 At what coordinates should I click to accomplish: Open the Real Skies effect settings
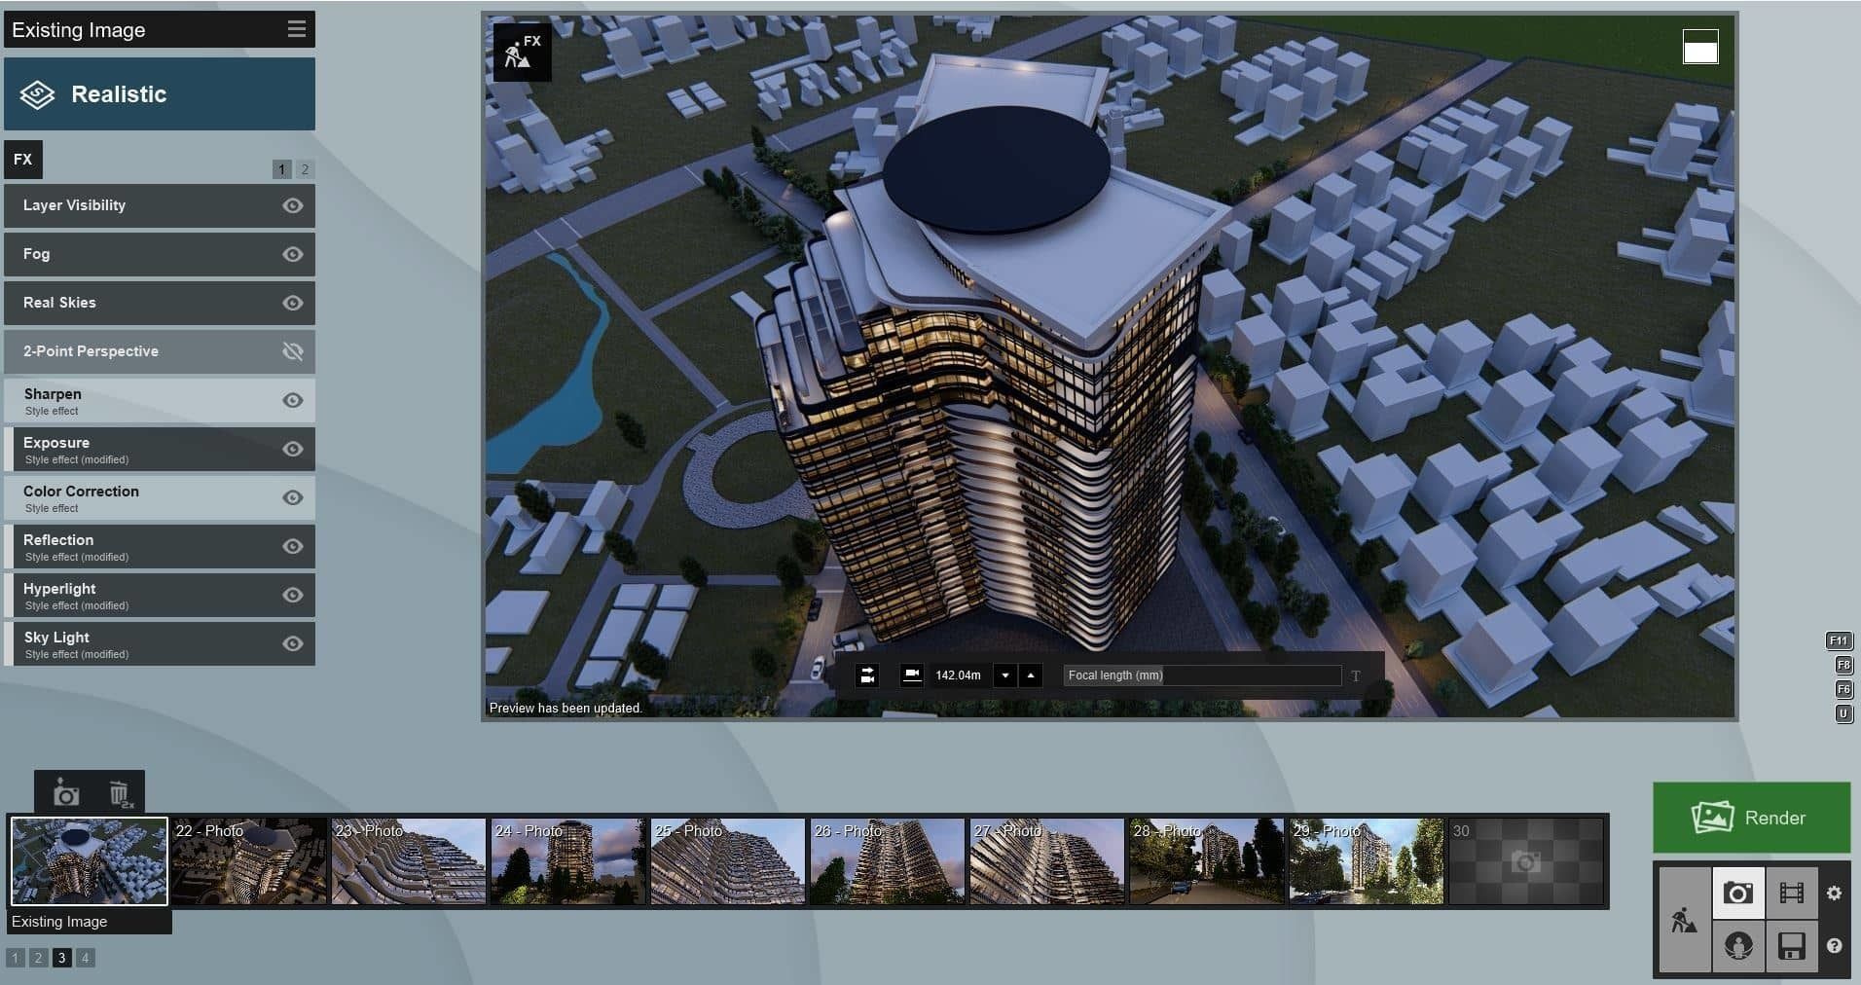160,303
